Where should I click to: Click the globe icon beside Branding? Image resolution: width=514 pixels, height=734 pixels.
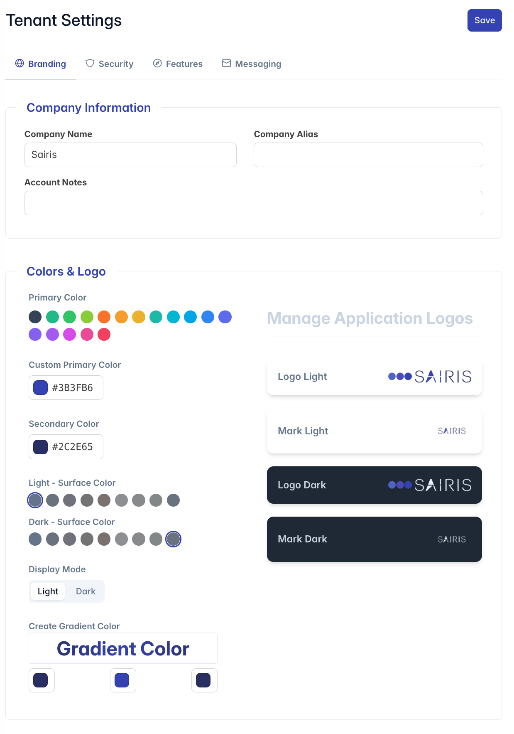click(x=20, y=63)
